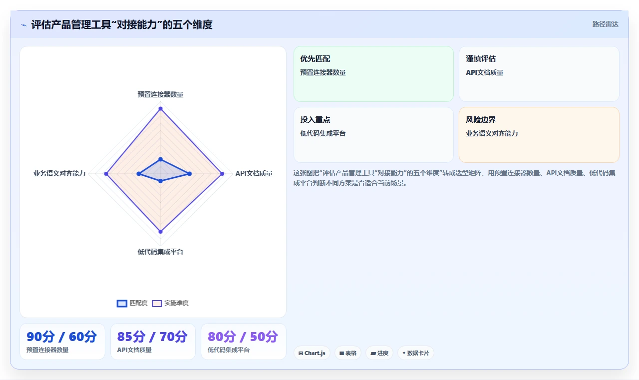Click the page title 评估产品管理工具 heading
Viewport: 639px width, 380px height.
point(122,24)
